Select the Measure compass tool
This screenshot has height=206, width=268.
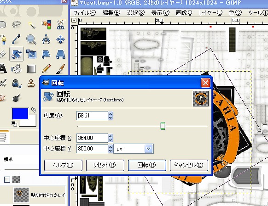46,39
